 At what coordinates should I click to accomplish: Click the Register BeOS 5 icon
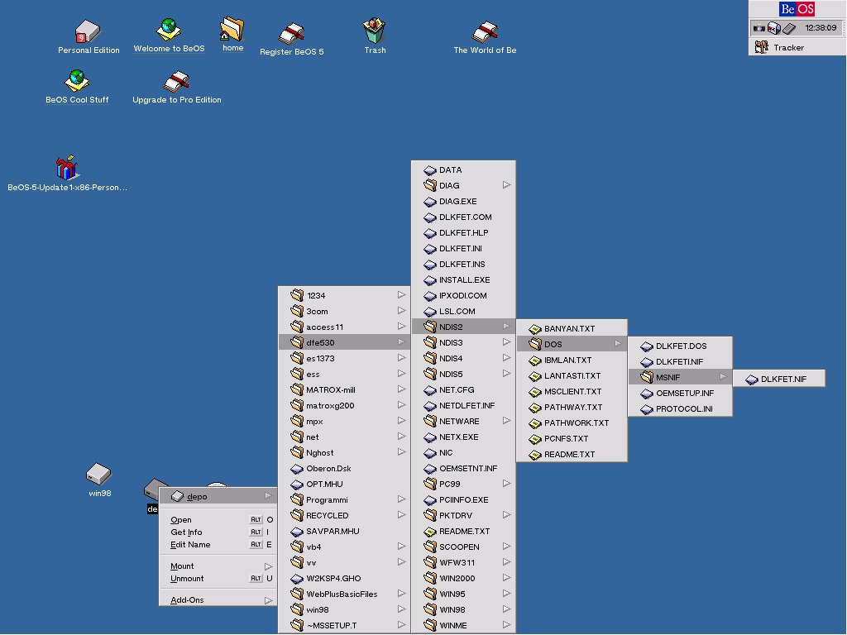pos(291,34)
